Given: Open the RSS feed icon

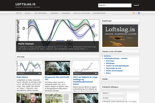Looking at the screenshot, I should click(134, 13).
